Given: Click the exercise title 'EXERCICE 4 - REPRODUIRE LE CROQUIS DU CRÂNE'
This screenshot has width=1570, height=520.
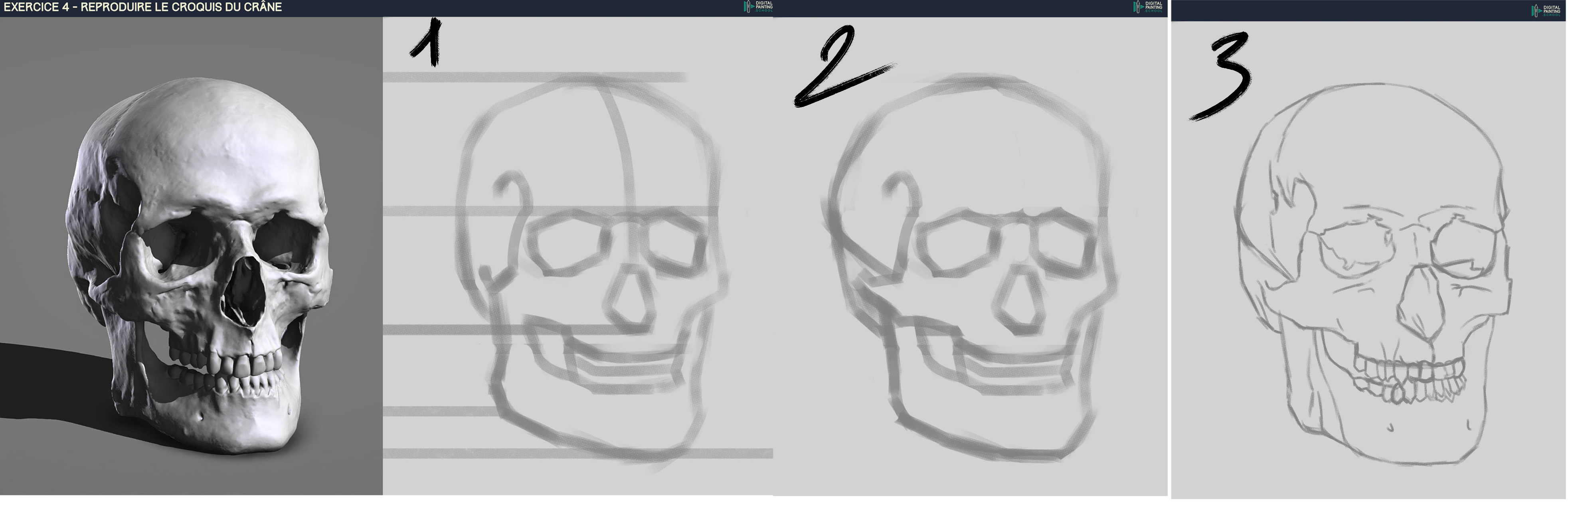Looking at the screenshot, I should point(142,7).
